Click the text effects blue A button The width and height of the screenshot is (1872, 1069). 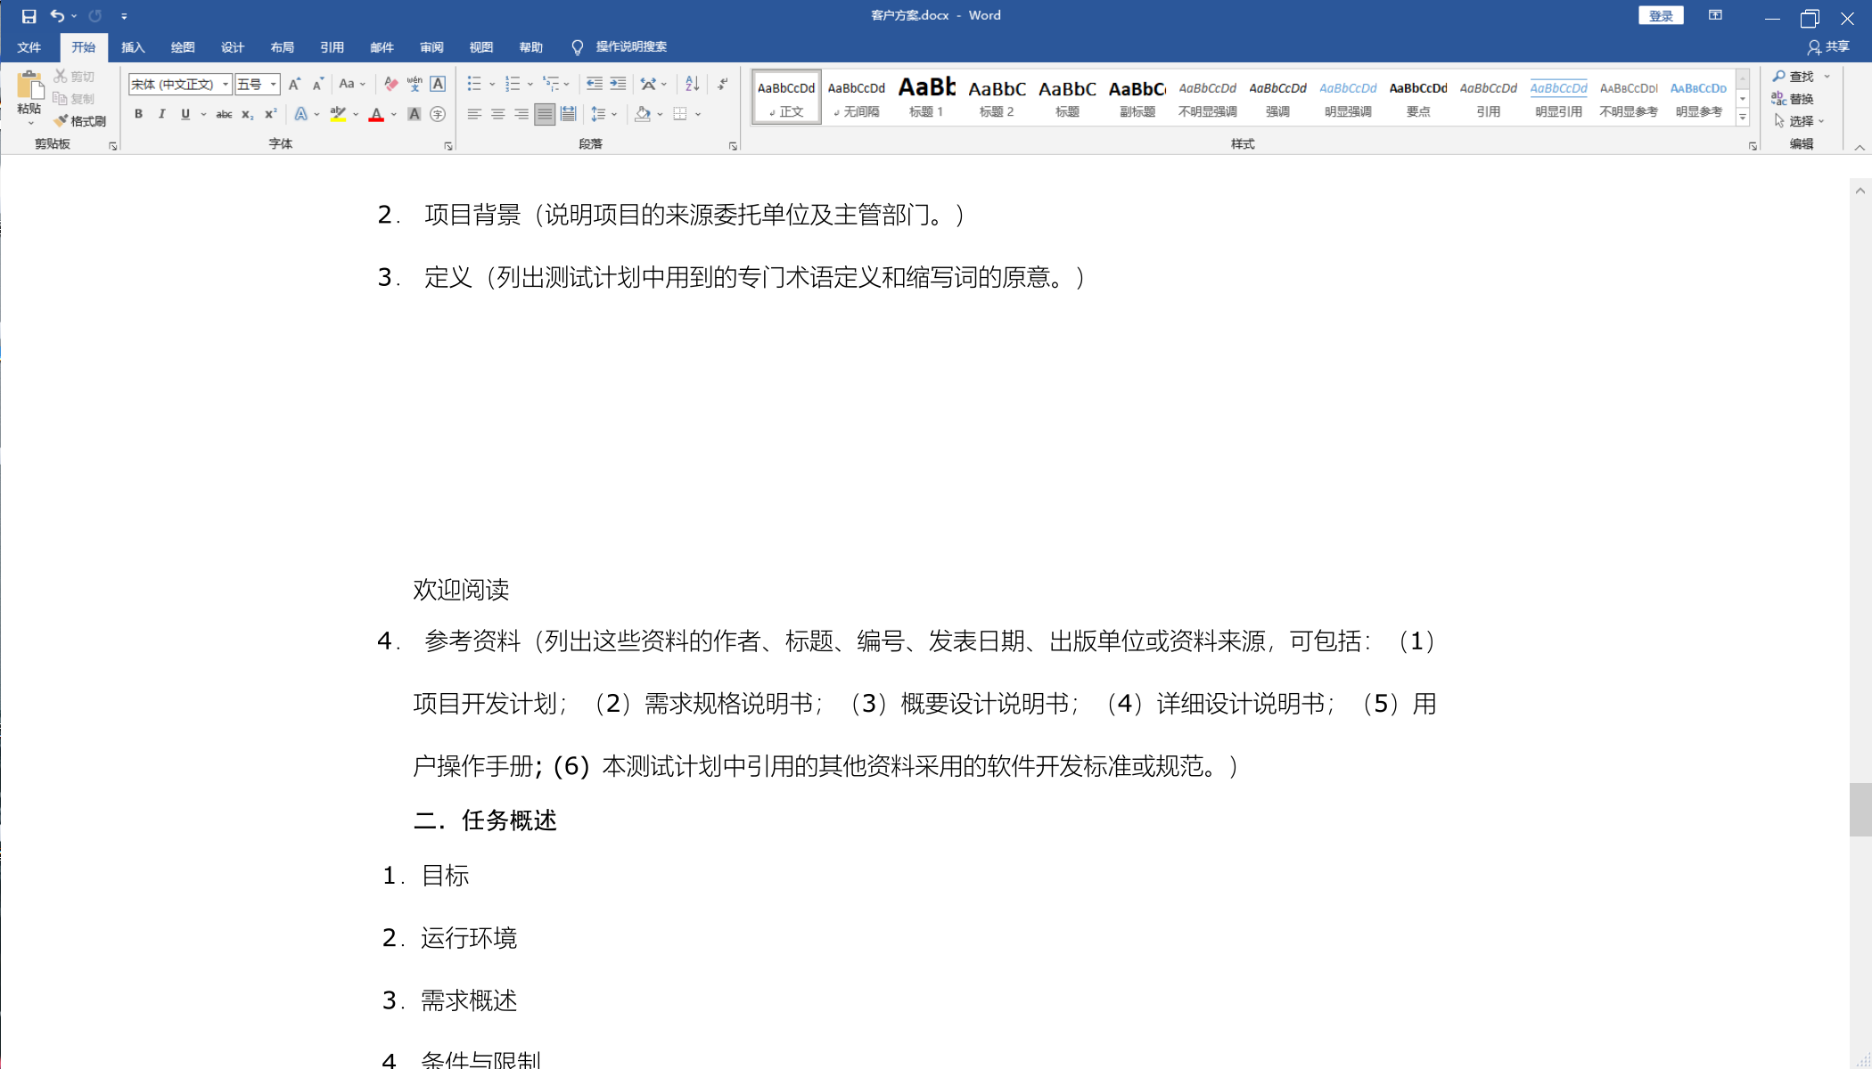click(x=300, y=114)
